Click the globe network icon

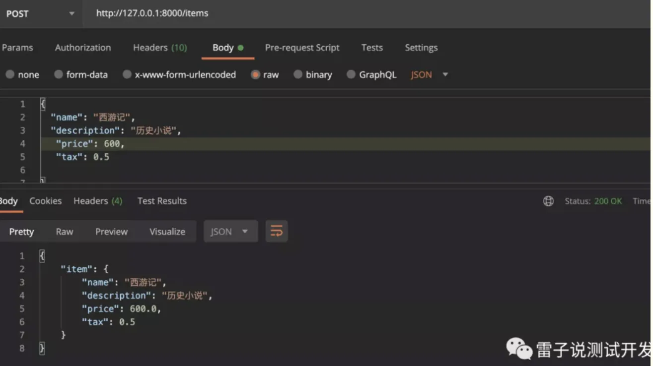click(548, 201)
